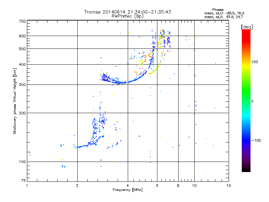
Task: Click the '[deg]' colorbar unit label
Action: click(x=247, y=27)
